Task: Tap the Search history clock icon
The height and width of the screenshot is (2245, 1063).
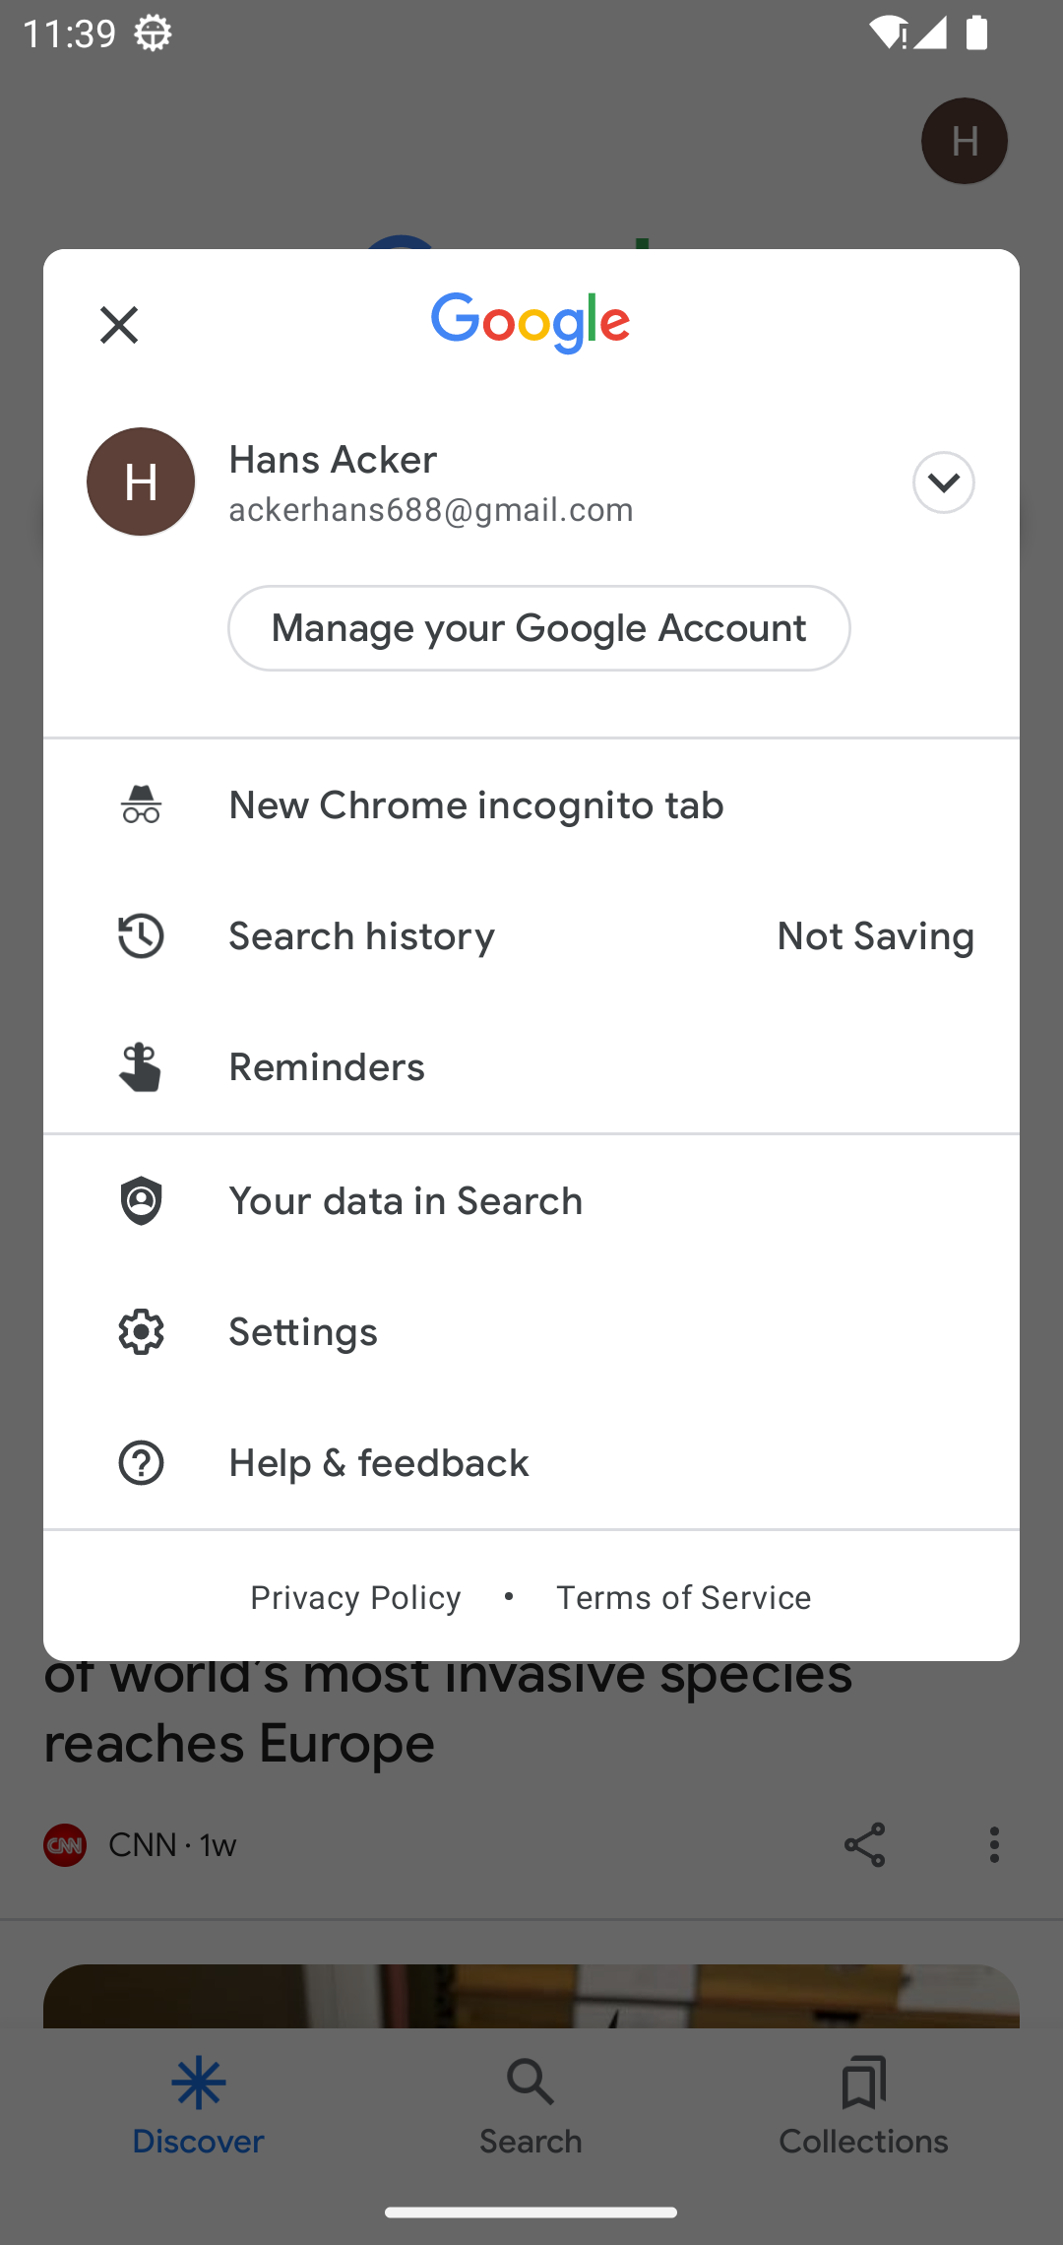Action: (x=141, y=935)
